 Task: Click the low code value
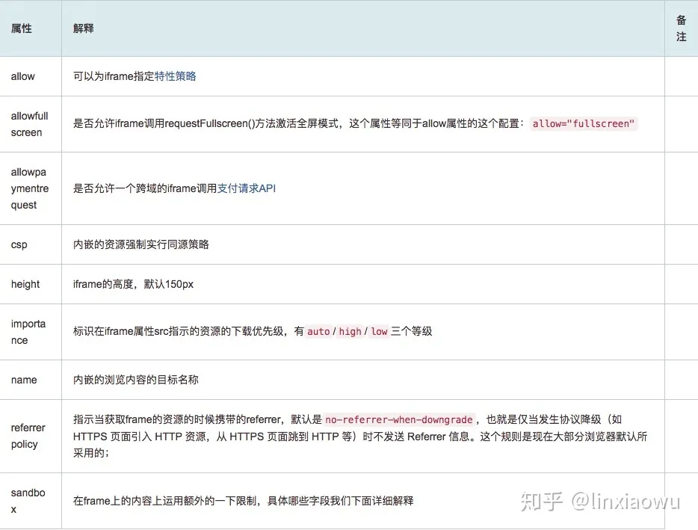tap(380, 331)
